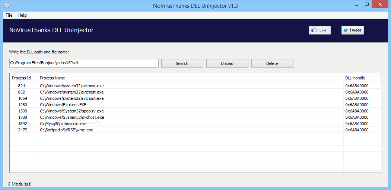Select process ID 824 row
This screenshot has width=391, height=190.
coord(195,86)
